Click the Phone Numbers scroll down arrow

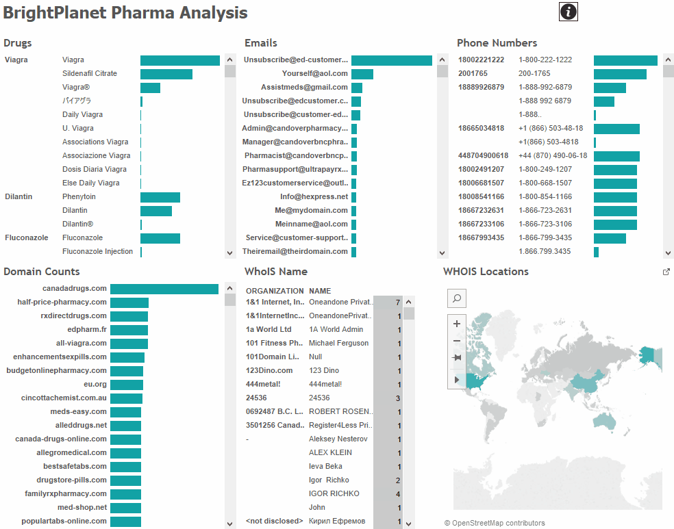(668, 253)
